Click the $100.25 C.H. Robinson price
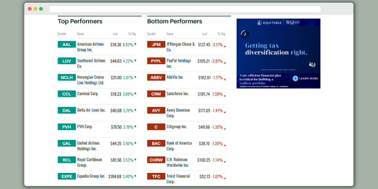The width and height of the screenshot is (378, 189). pyautogui.click(x=204, y=160)
